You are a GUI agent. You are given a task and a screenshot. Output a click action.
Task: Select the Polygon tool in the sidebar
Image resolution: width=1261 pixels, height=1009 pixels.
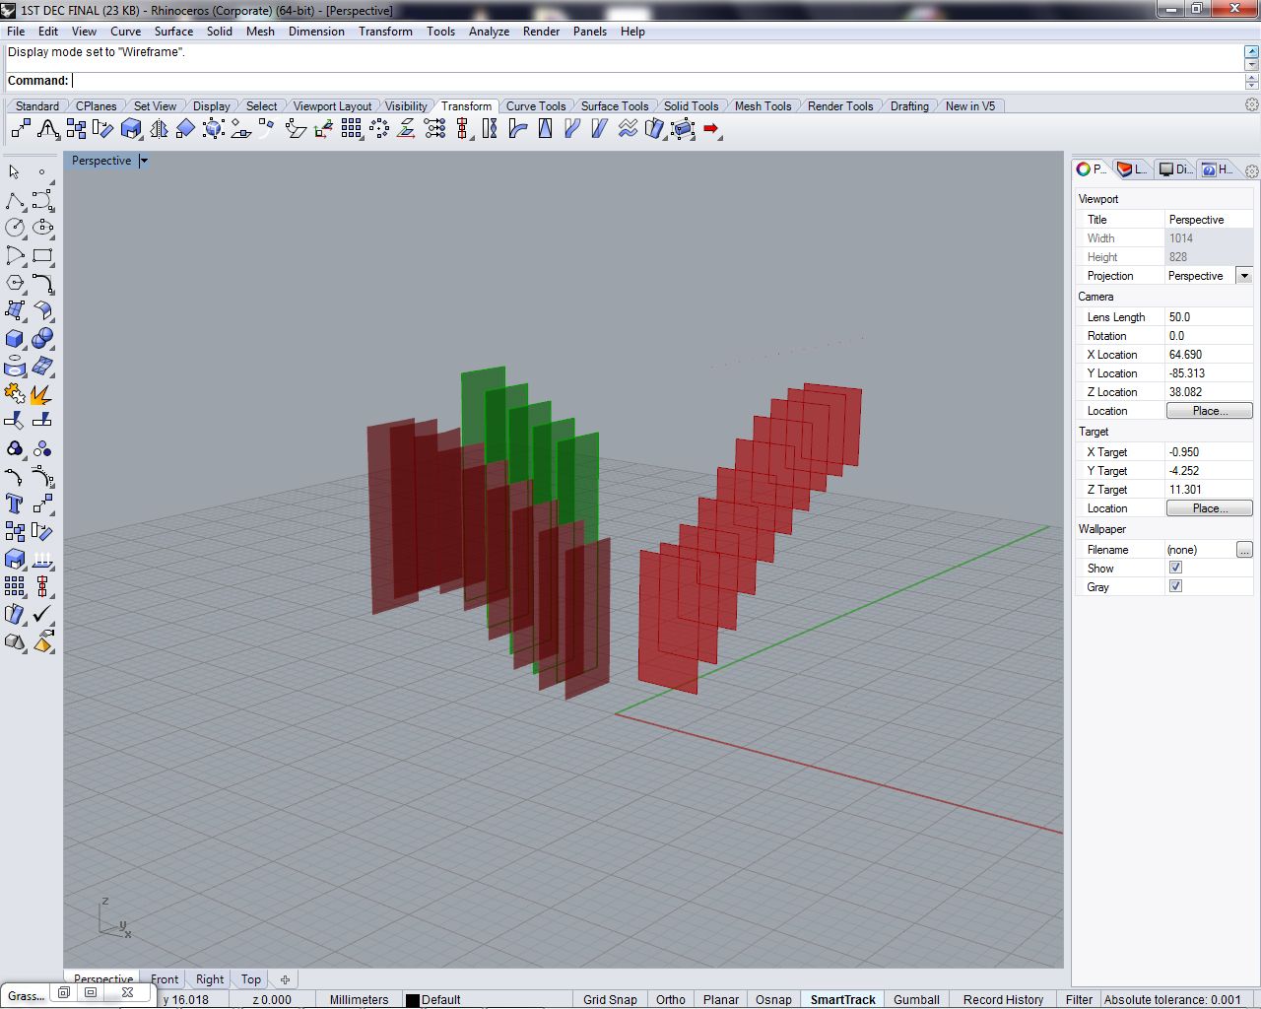pos(15,285)
